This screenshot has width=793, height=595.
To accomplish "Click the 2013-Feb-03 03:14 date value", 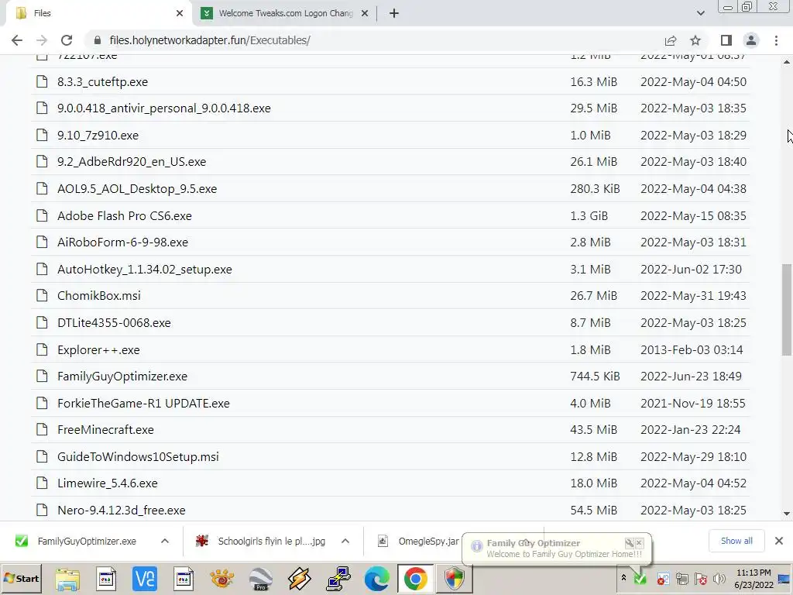I will coord(692,350).
